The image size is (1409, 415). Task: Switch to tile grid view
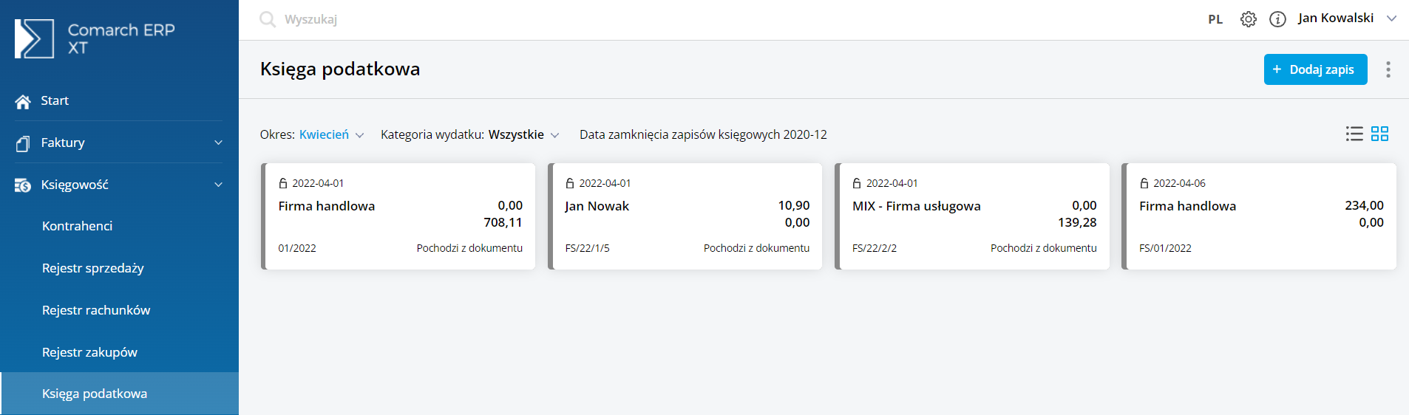(1379, 134)
